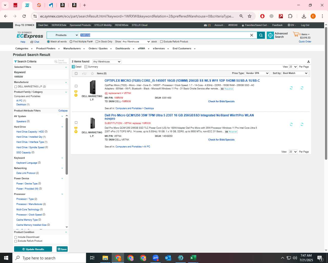Open the Chrome profile avatar E
The width and height of the screenshot is (328, 263).
pos(313,16)
